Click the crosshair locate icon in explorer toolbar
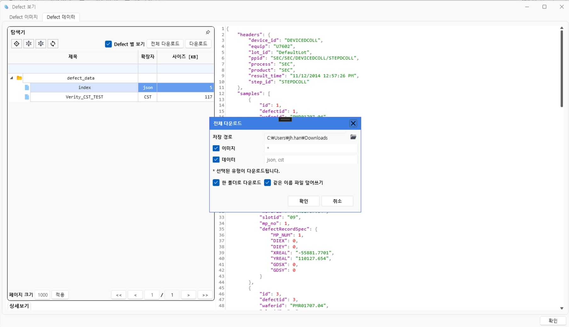Viewport: 569px width, 327px height. [x=16, y=44]
